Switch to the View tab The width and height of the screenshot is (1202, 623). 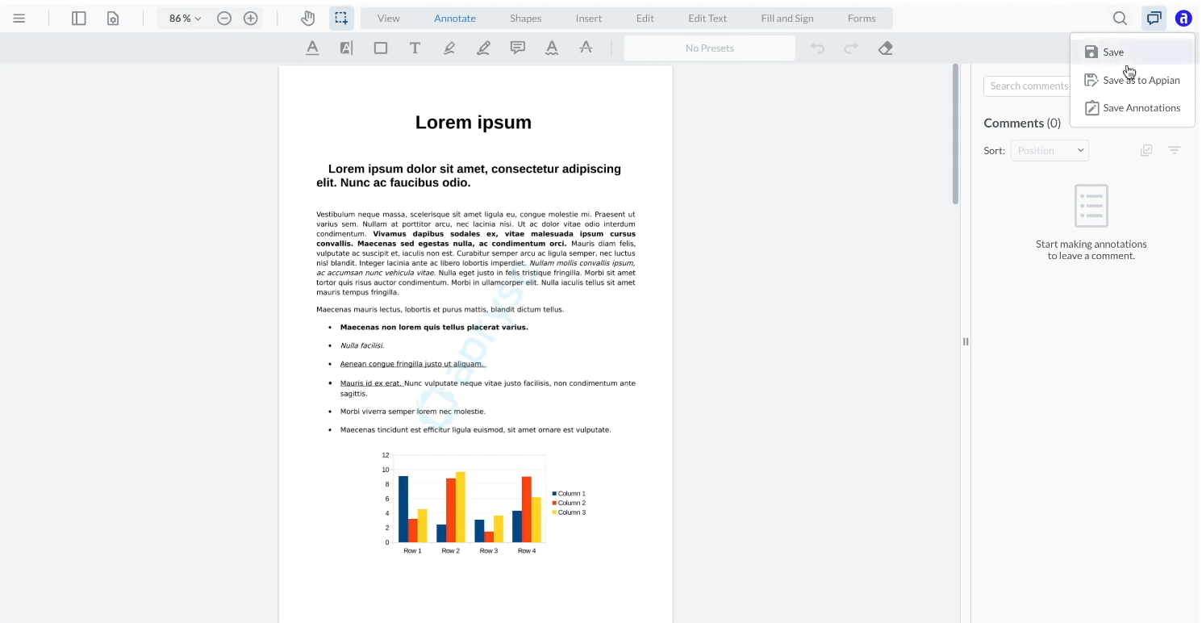pyautogui.click(x=389, y=18)
